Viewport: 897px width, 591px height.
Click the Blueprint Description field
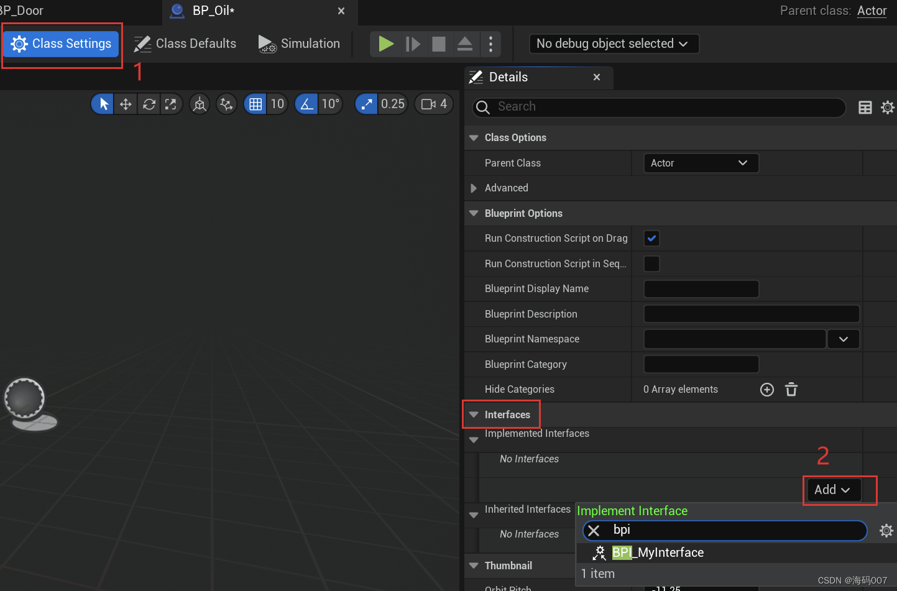click(752, 314)
